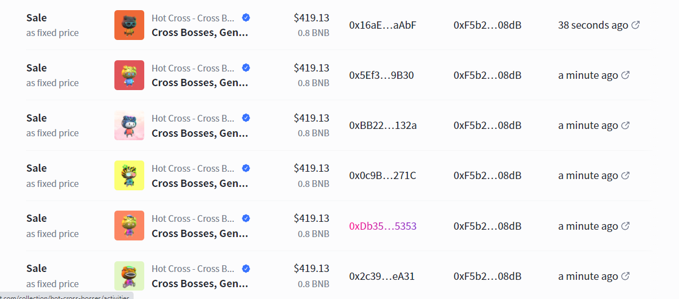This screenshot has height=299, width=679.
Task: Open address 0x0c9B…271C
Action: pyautogui.click(x=383, y=176)
